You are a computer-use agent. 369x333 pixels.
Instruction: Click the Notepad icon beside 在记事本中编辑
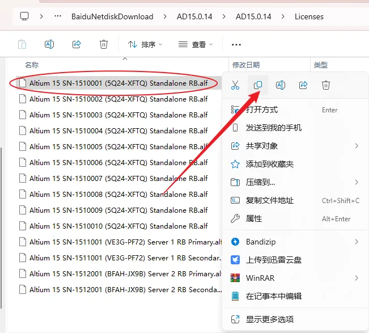(235, 296)
